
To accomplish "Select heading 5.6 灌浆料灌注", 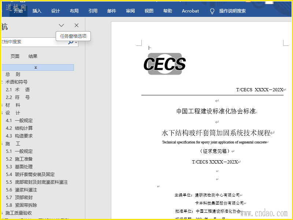I will point(21,190).
